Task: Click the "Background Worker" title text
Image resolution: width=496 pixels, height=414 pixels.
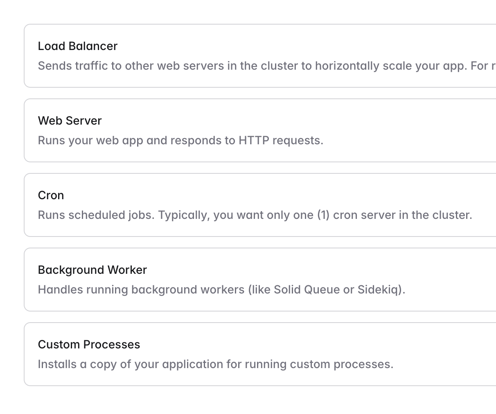Action: [x=92, y=270]
